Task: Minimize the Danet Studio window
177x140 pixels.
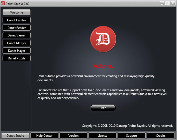Action: pyautogui.click(x=162, y=3)
